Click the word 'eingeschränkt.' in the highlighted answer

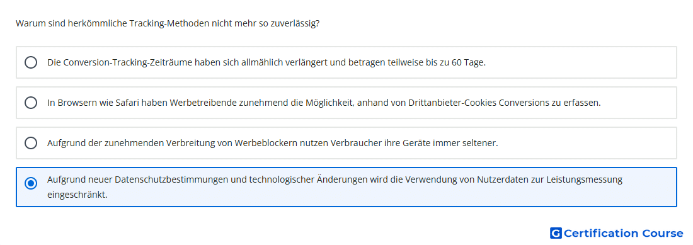click(x=77, y=194)
